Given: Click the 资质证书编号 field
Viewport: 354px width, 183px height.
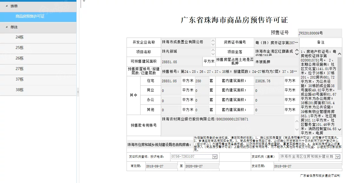Looking at the screenshot, I should 277,42.
